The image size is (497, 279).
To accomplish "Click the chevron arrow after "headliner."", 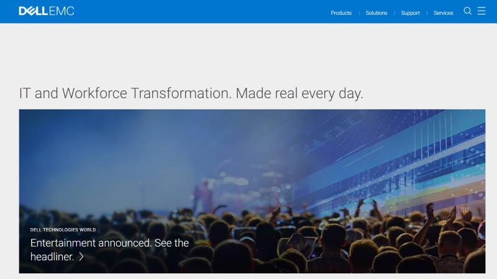I will (81, 257).
